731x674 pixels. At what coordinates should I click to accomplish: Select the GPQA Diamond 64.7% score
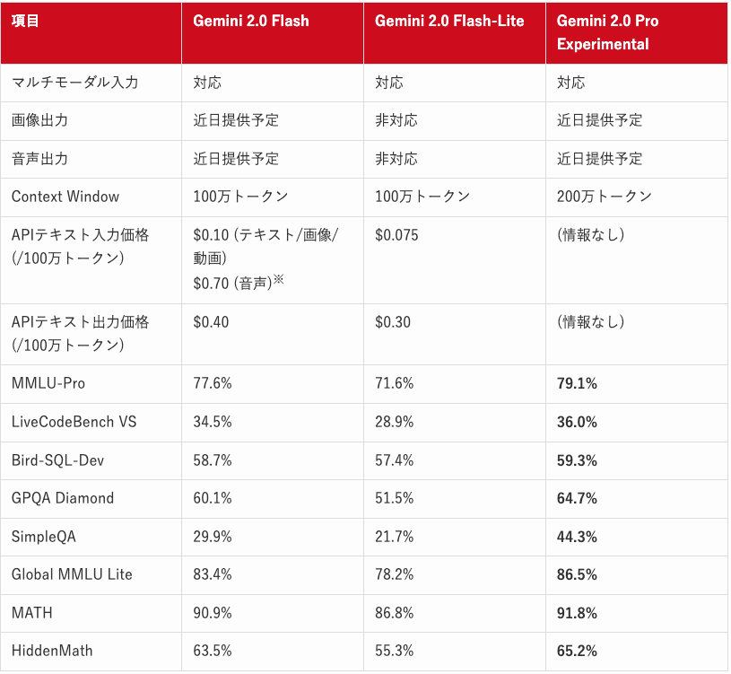point(577,499)
